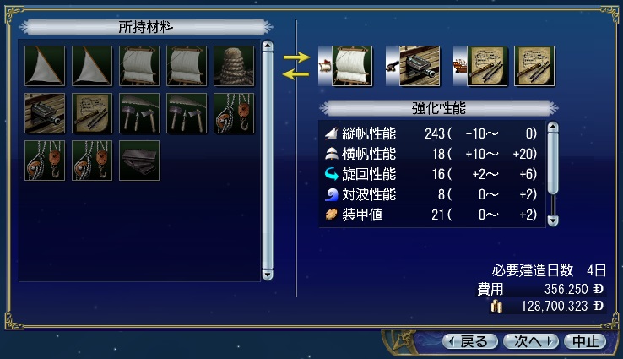Screen dimensions: 623x359
Task: Select the 縦帆性能 stat row
Action: (x=431, y=133)
